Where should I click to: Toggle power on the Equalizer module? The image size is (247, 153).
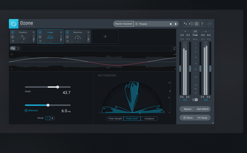click(13, 32)
